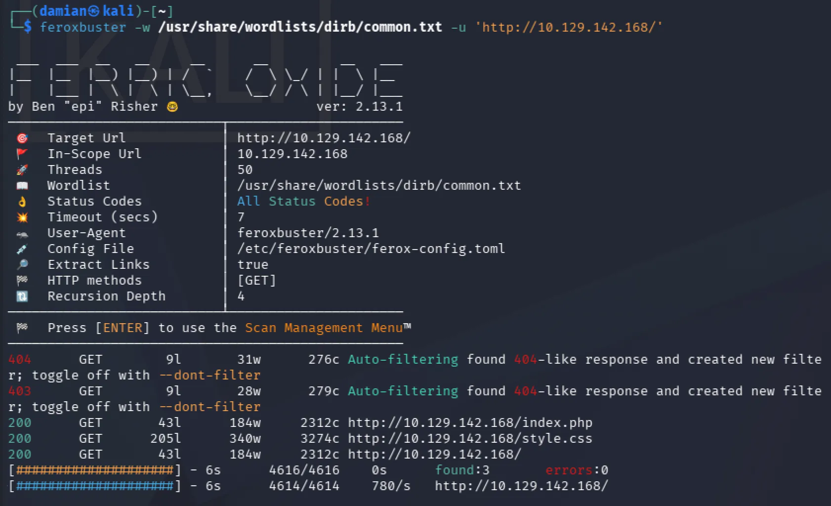Viewport: 831px width, 506px height.
Task: Click the 200 status on the index.php row
Action: point(20,422)
